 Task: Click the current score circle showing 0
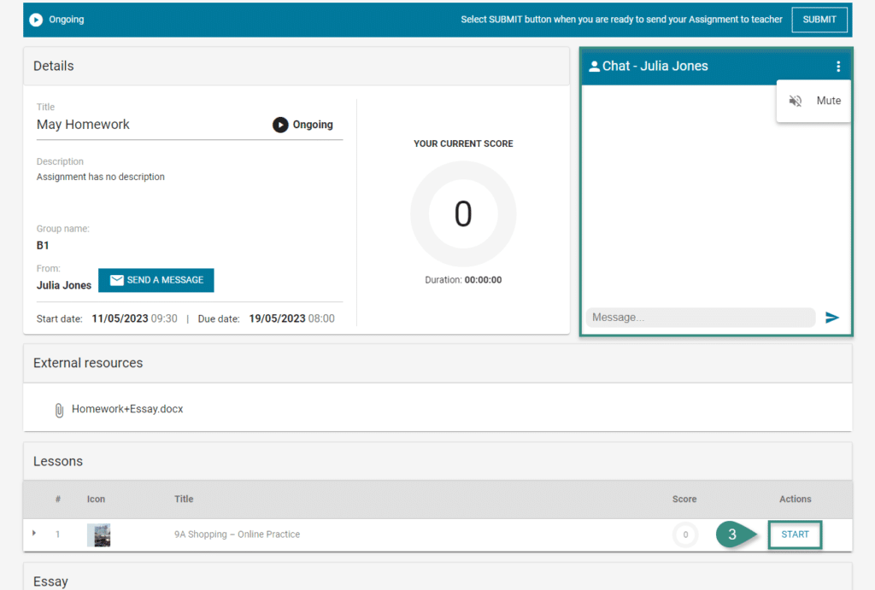coord(463,213)
